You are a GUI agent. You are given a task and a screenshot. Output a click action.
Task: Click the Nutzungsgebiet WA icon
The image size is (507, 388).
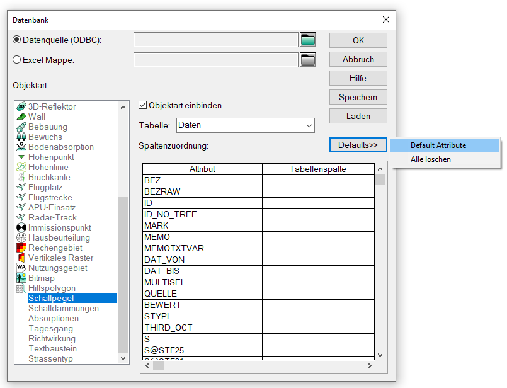pyautogui.click(x=21, y=268)
